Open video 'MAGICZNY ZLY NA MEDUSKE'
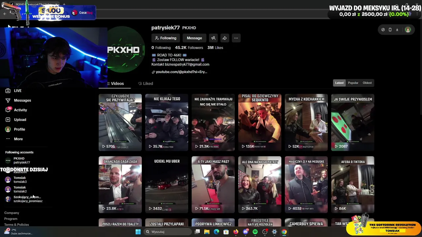Image resolution: width=422 pixels, height=237 pixels. point(306,185)
